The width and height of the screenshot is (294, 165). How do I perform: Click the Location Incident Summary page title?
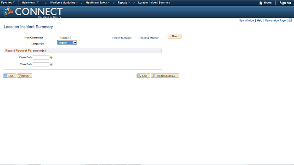28,27
